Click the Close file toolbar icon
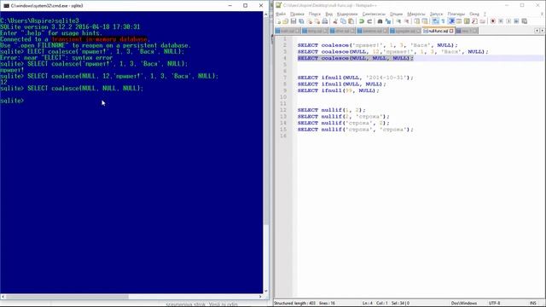This screenshot has height=307, width=546. coord(310,21)
